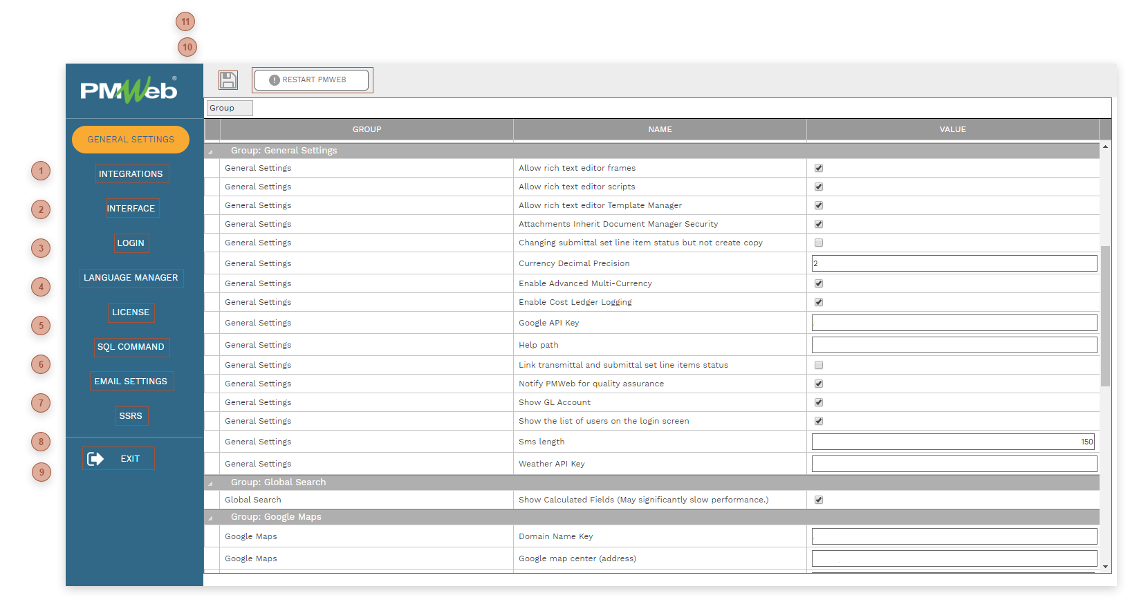Image resolution: width=1130 pixels, height=602 pixels.
Task: Open Interface section
Action: tap(131, 209)
